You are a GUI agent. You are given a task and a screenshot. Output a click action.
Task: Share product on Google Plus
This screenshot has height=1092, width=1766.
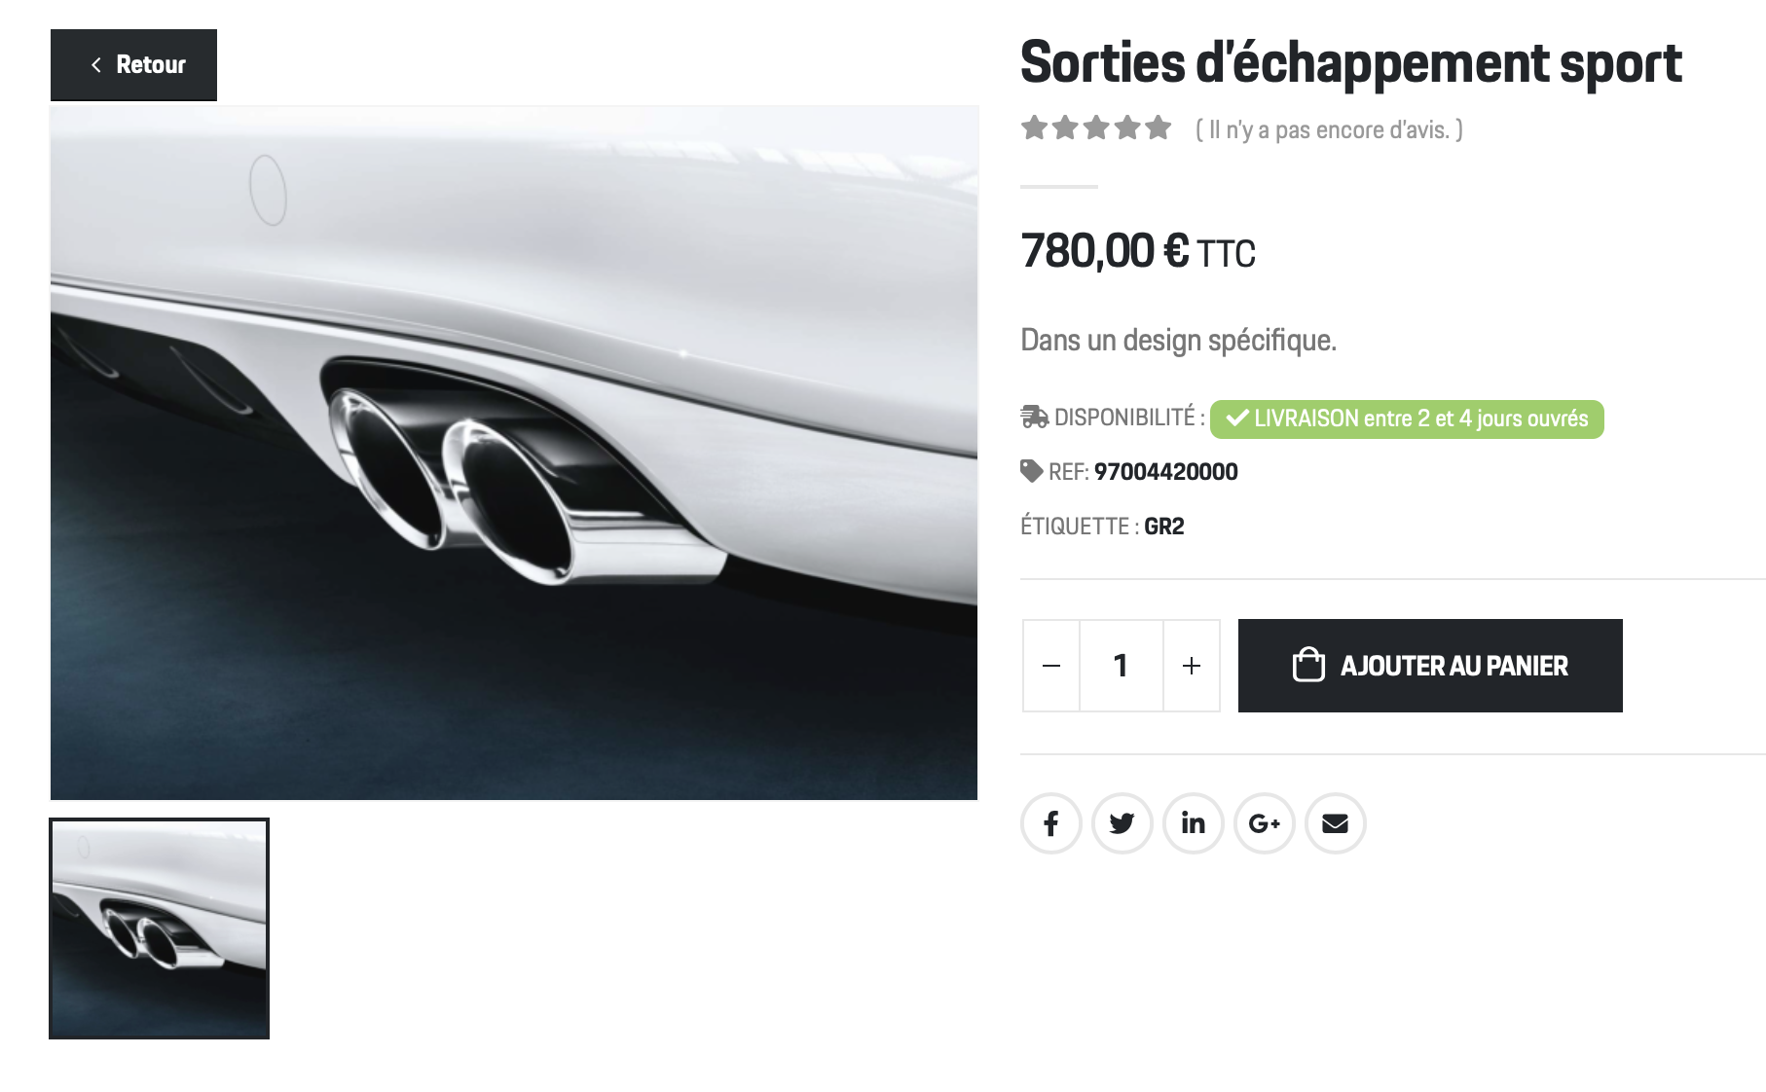tap(1265, 823)
